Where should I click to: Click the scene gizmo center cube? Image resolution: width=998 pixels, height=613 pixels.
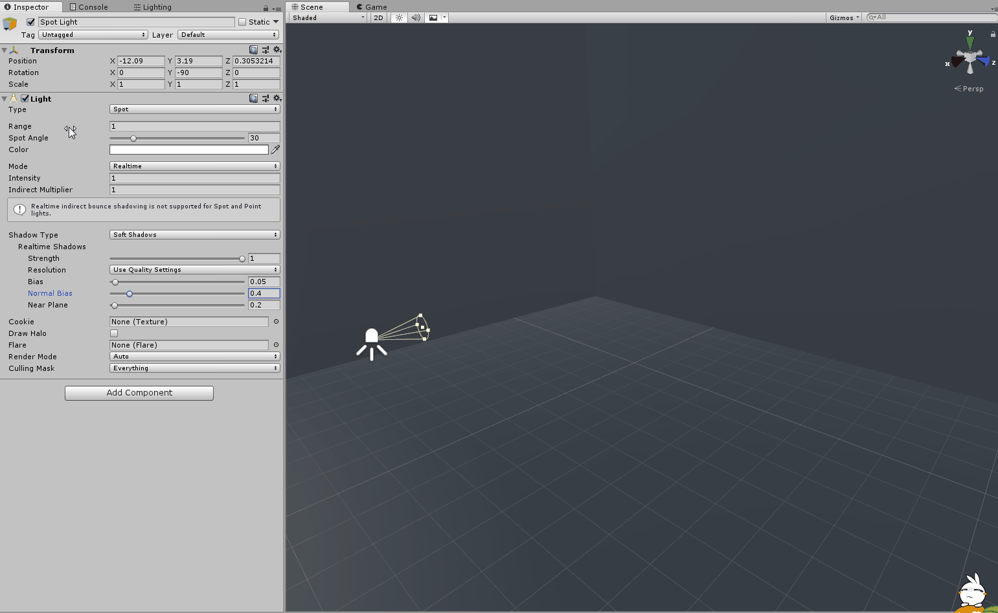[970, 58]
